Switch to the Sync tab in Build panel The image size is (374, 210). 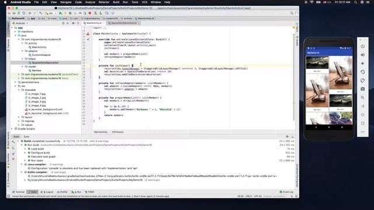[x=26, y=136]
